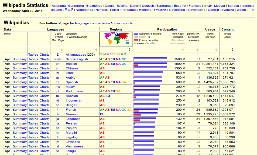
Task: Open the 'zh' project main page
Action: (x=58, y=68)
